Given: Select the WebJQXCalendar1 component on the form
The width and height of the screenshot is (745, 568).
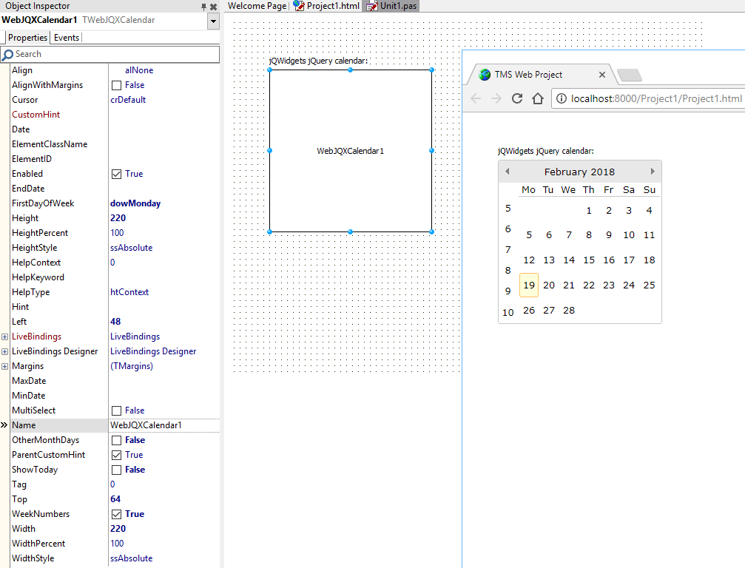Looking at the screenshot, I should (351, 151).
